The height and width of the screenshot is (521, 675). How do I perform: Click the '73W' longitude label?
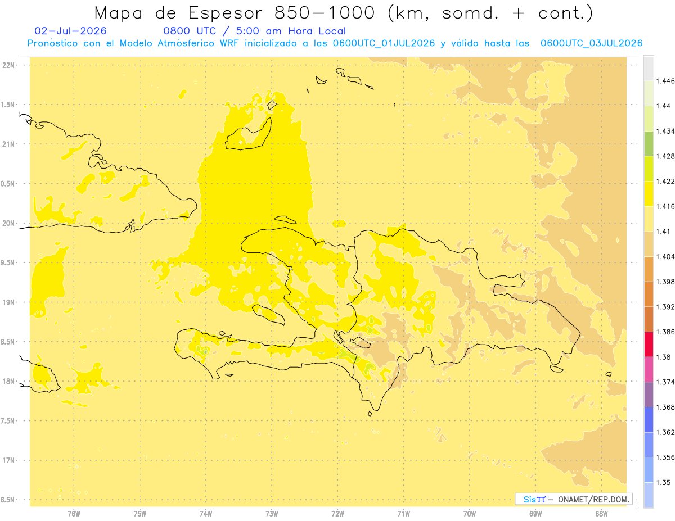click(272, 513)
